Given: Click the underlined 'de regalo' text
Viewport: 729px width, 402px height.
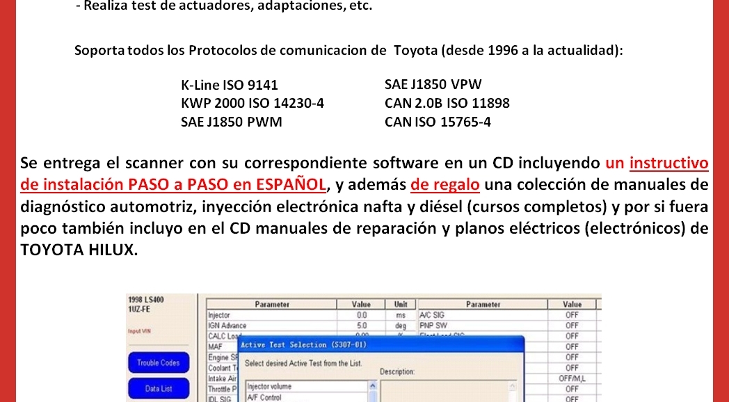Looking at the screenshot, I should 445,186.
